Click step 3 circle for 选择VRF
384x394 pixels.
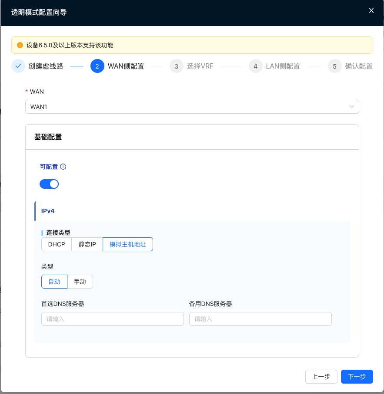(x=176, y=66)
